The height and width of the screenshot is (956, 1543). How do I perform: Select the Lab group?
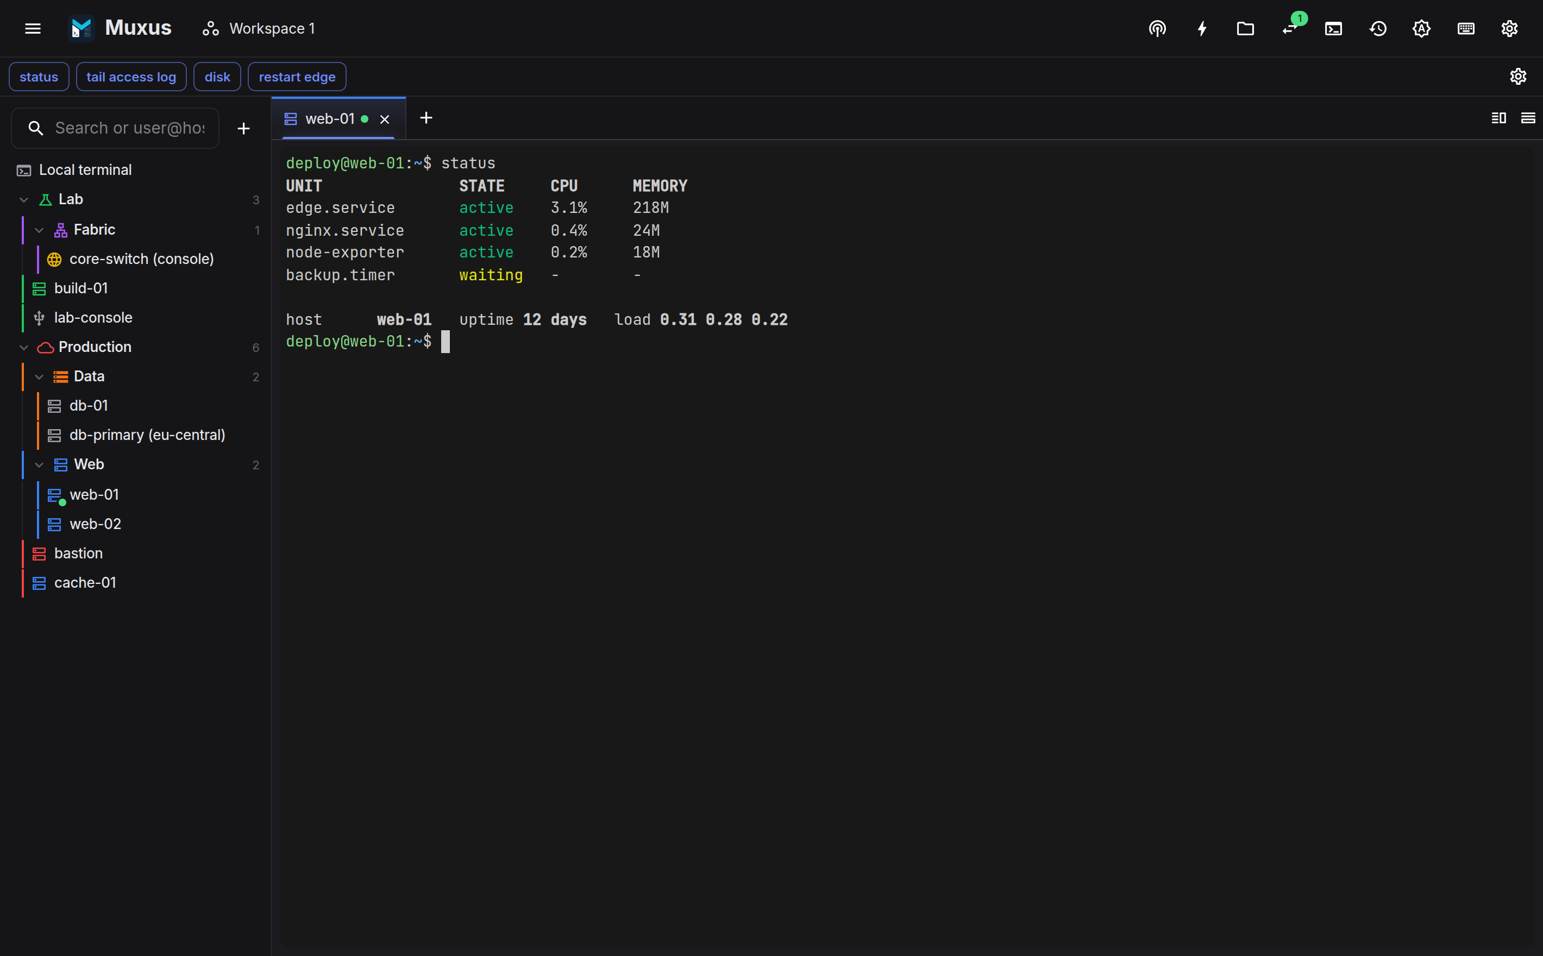[135, 199]
